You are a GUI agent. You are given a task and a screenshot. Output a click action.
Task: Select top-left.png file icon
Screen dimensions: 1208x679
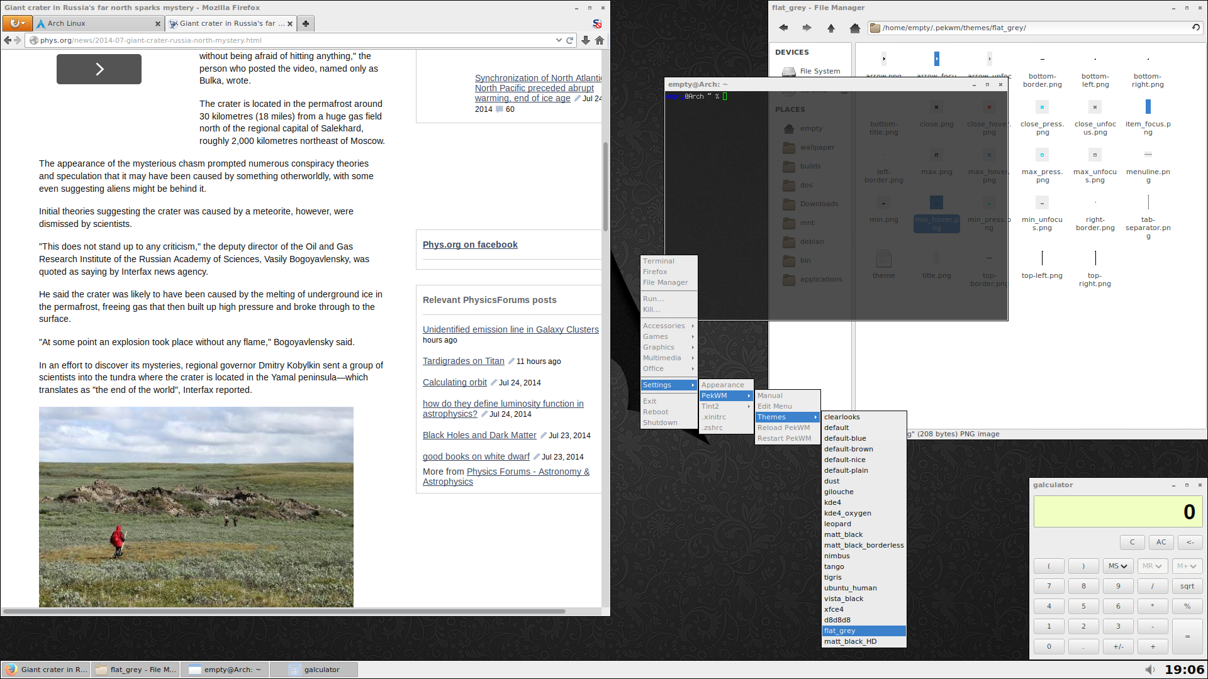tap(1042, 265)
